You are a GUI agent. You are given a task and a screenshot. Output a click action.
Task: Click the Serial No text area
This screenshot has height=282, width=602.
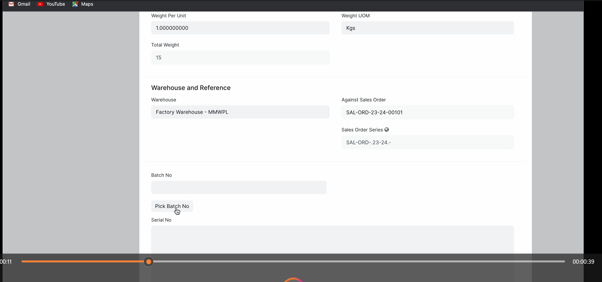click(x=332, y=240)
